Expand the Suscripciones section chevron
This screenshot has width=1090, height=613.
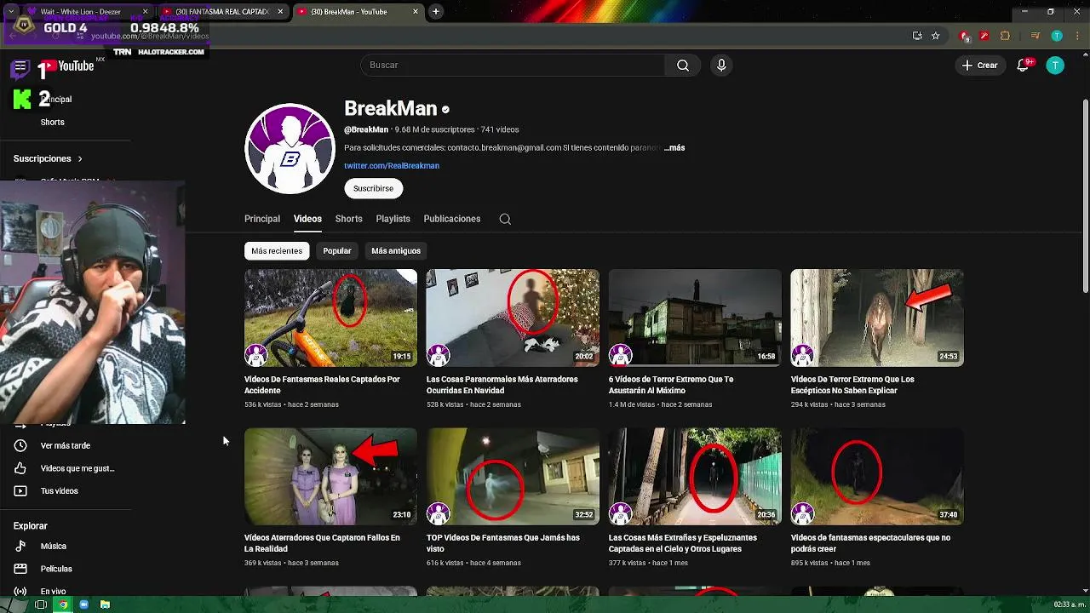(x=80, y=159)
